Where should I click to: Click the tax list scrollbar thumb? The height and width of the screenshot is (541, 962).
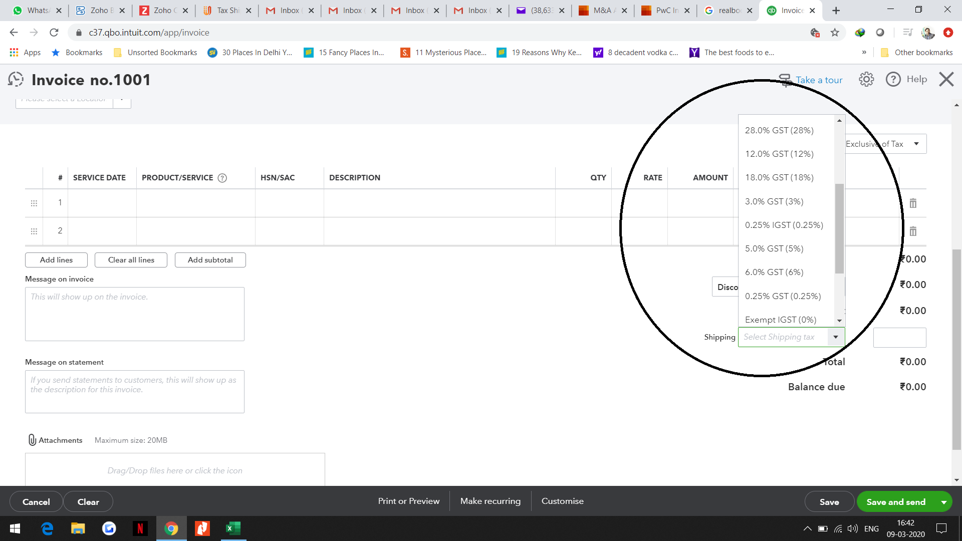click(x=839, y=228)
